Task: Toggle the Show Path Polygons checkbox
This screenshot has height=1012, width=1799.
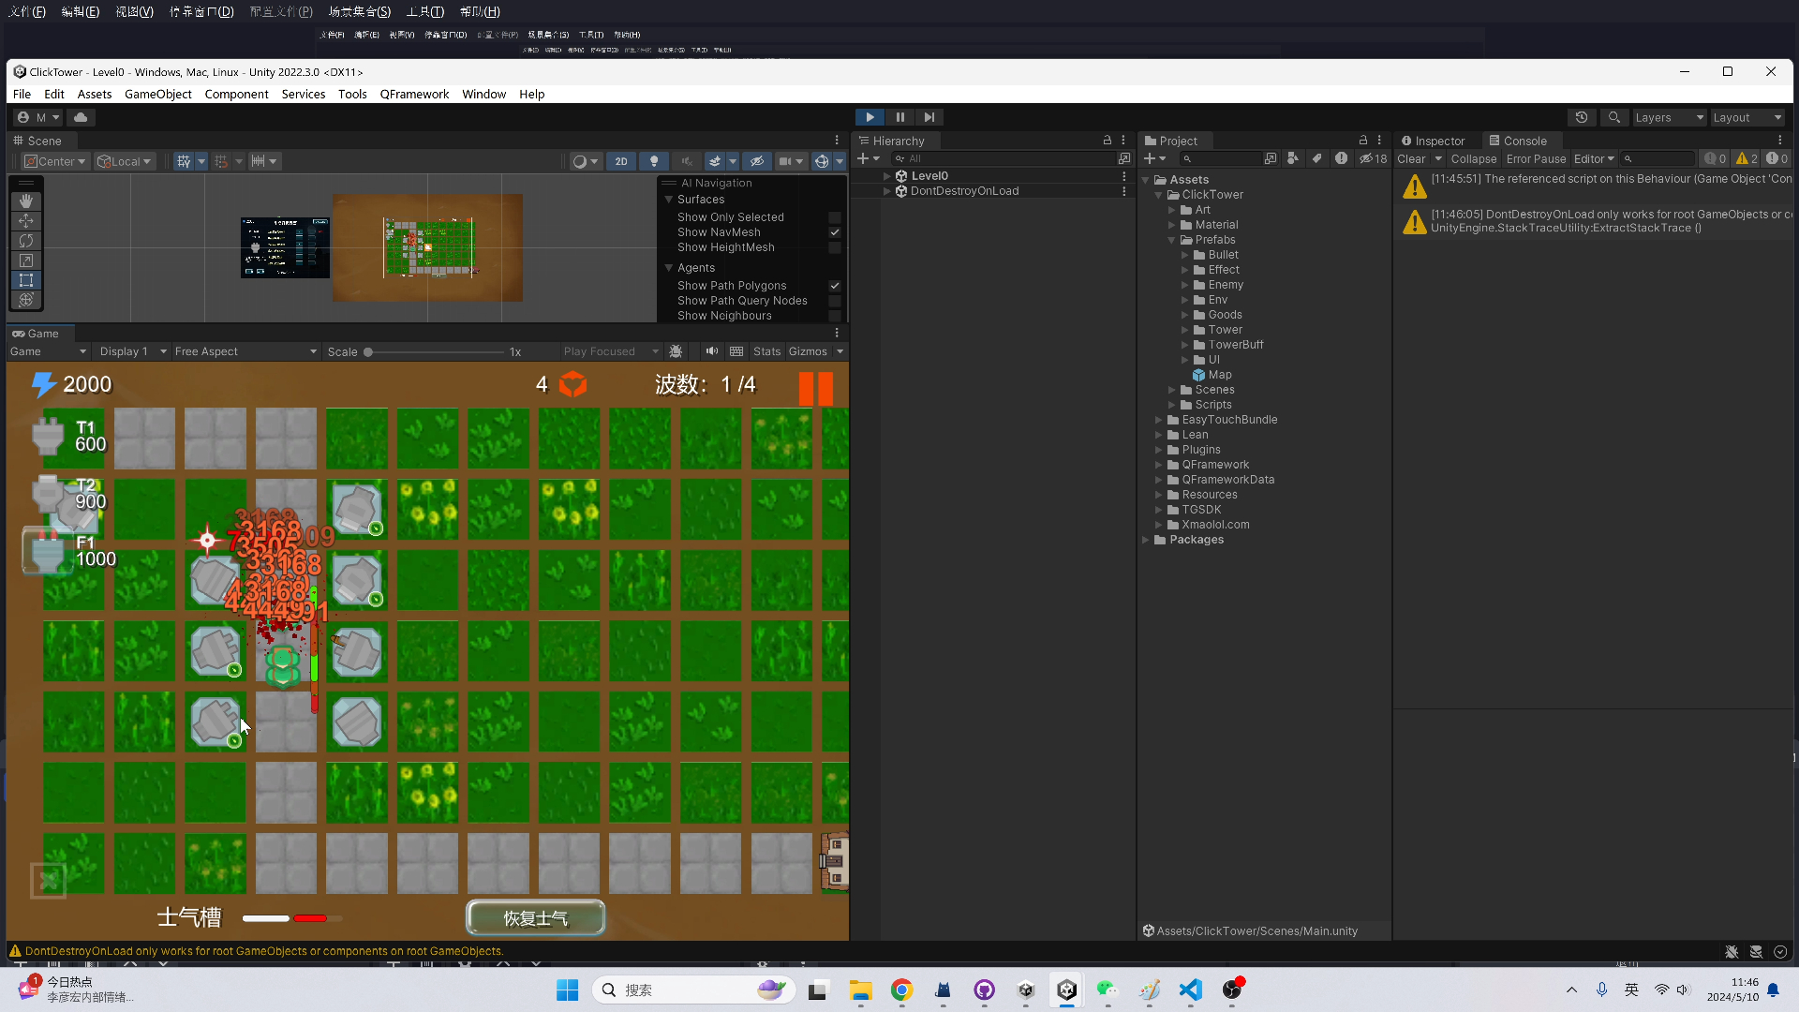Action: click(834, 286)
